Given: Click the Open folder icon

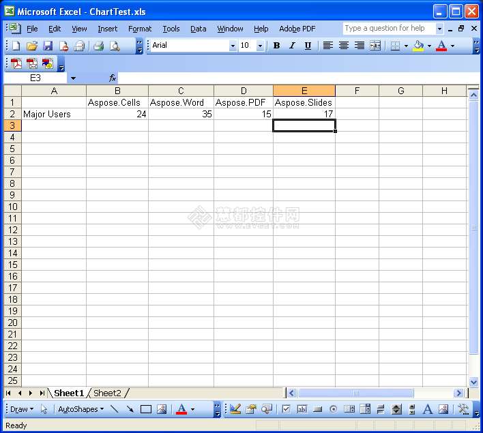Looking at the screenshot, I should pos(31,46).
